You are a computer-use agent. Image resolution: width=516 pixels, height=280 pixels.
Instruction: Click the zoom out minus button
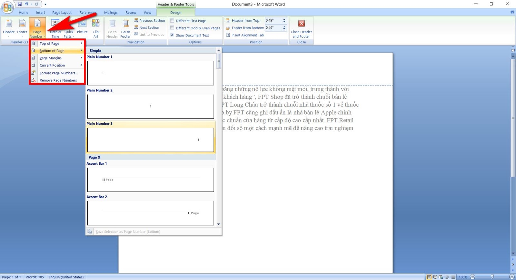472,277
